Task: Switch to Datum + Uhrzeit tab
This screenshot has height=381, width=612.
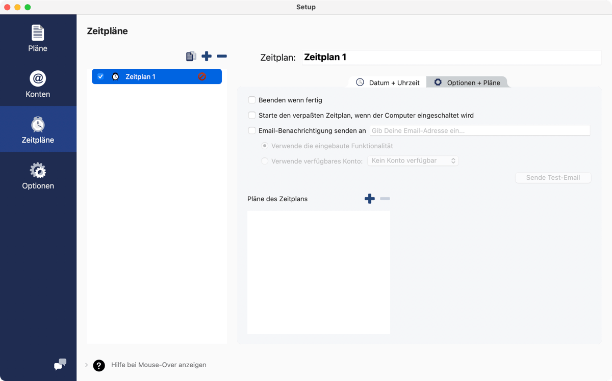Action: 388,83
